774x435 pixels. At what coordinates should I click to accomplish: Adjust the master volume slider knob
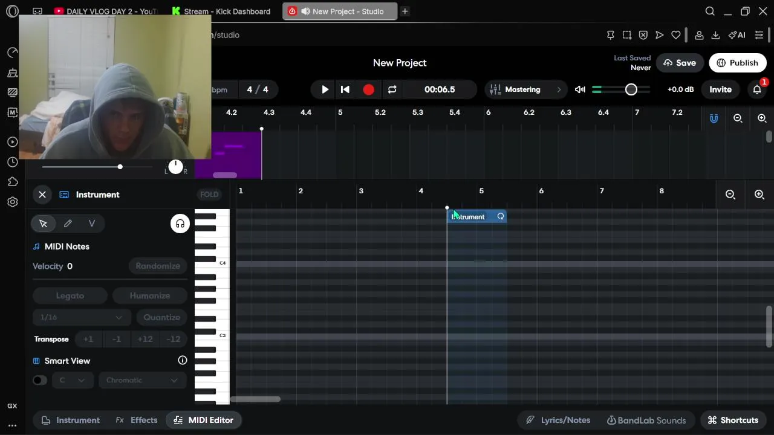pyautogui.click(x=631, y=89)
